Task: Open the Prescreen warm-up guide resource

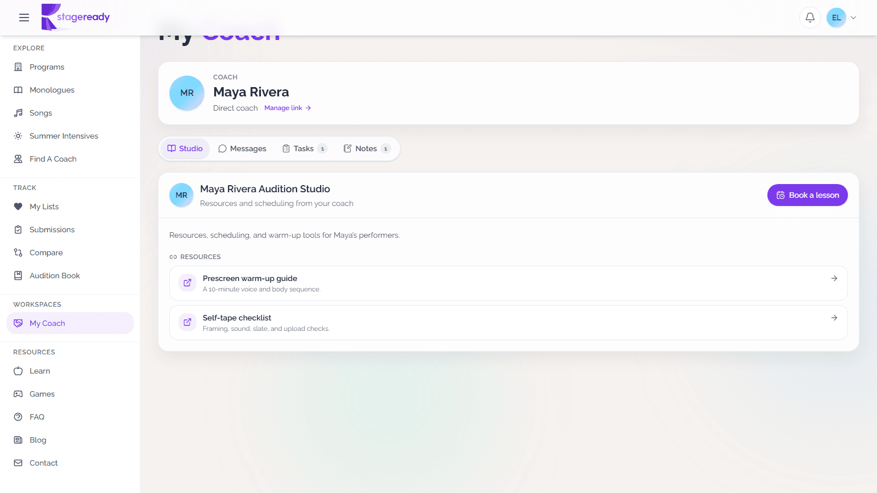Action: (509, 283)
